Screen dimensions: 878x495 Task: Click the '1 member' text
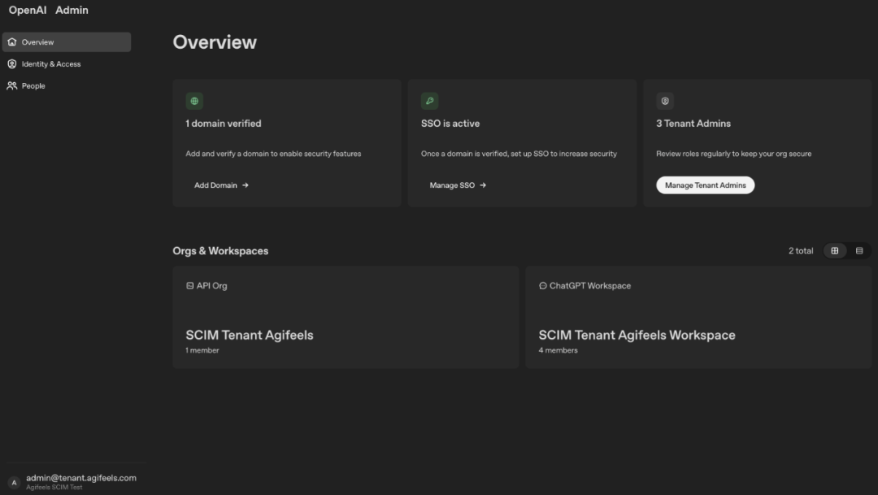pos(202,350)
